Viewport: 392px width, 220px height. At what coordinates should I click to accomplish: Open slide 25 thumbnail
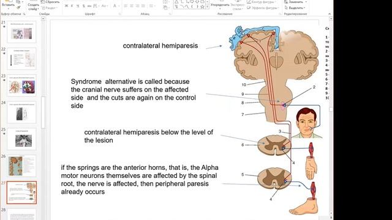pos(21,139)
